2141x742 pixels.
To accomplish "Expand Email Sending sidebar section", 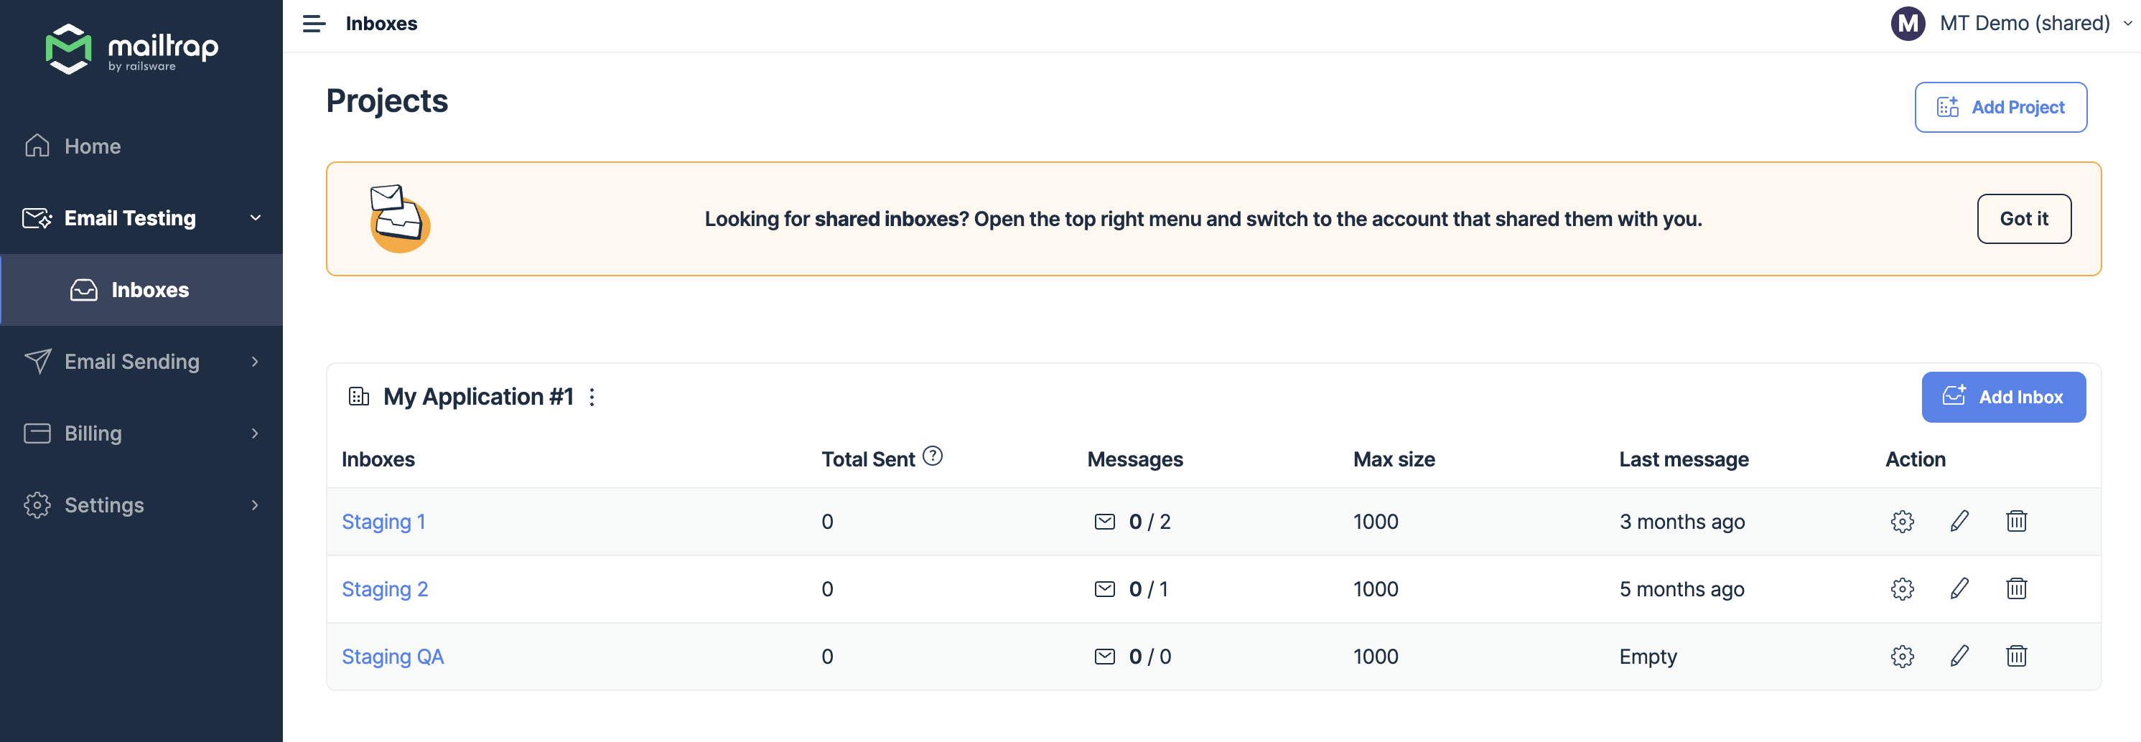I will (x=141, y=362).
